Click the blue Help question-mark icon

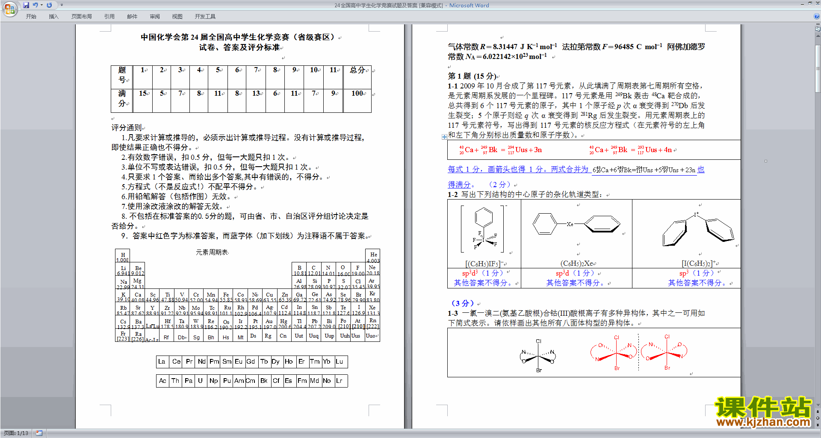[x=817, y=16]
